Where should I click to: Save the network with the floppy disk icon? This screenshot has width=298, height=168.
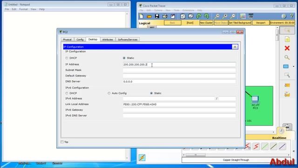[157, 16]
